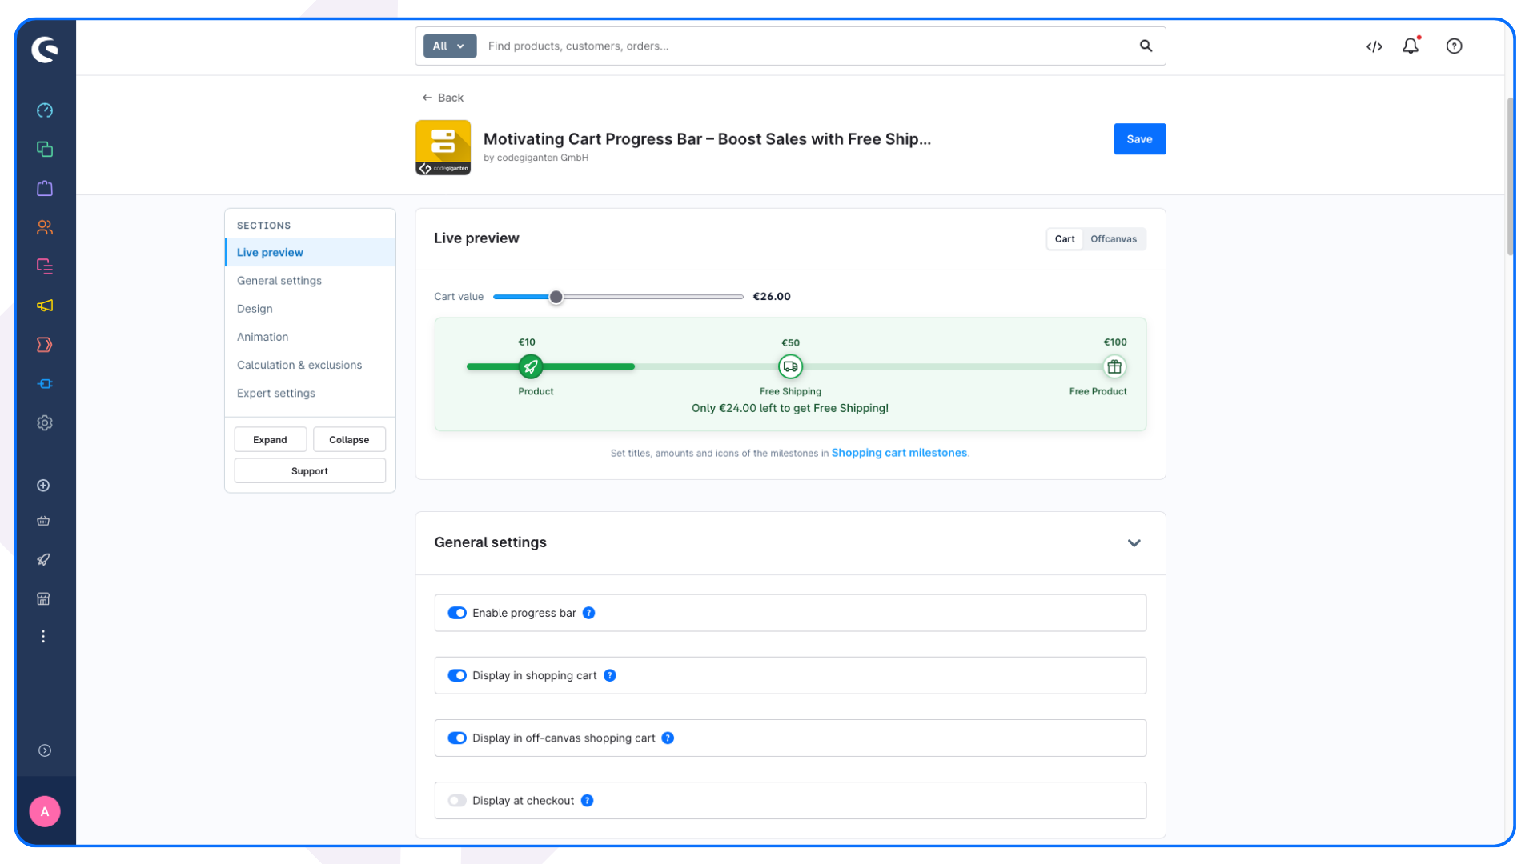Screen dimensions: 1537x864
Task: Click the circled plus icon in sidebar
Action: click(x=44, y=486)
